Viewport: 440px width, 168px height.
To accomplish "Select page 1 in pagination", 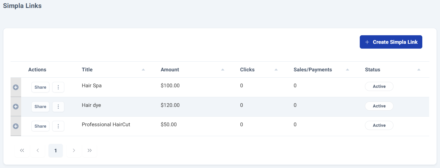I will [56, 151].
